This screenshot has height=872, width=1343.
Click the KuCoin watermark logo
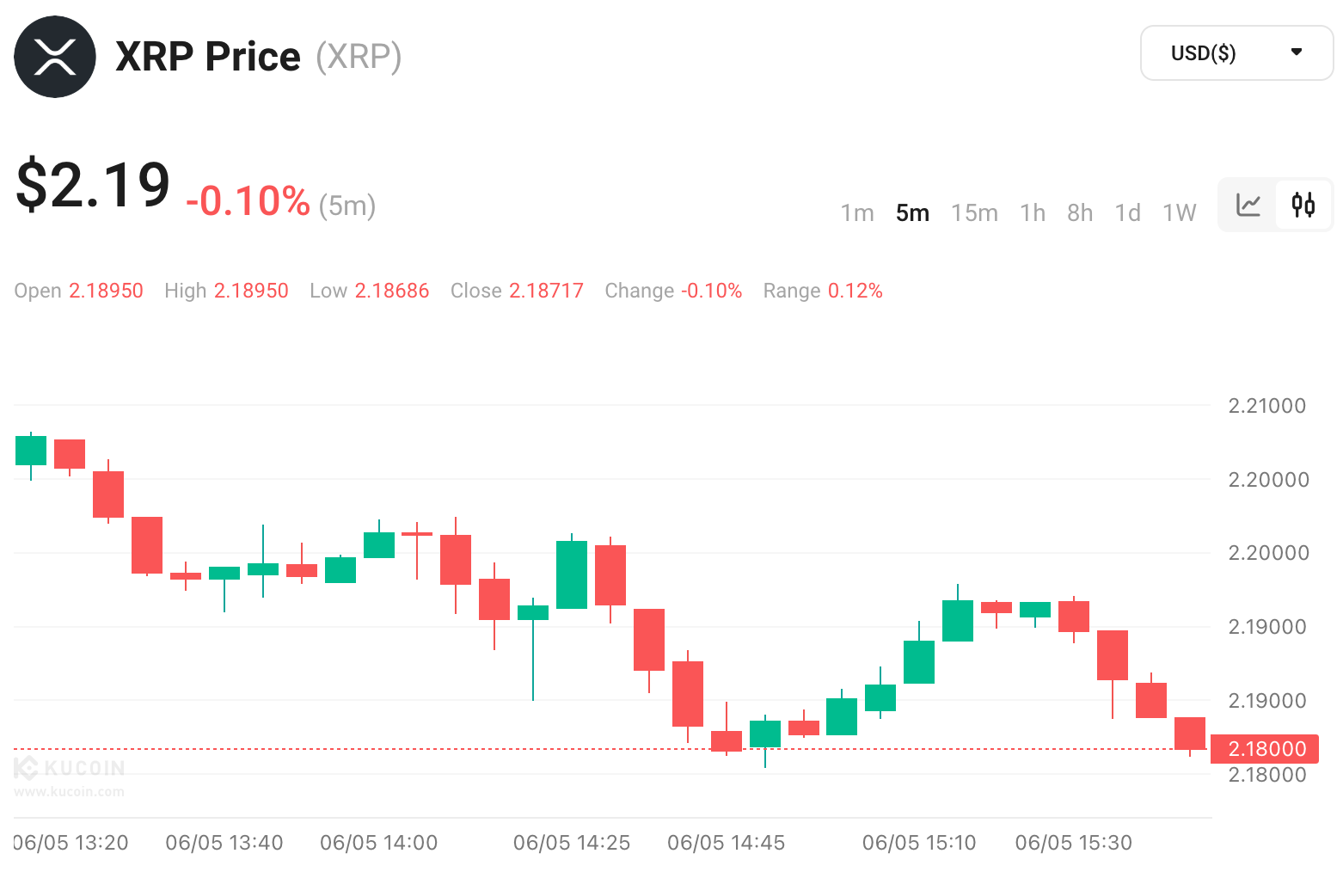click(71, 767)
